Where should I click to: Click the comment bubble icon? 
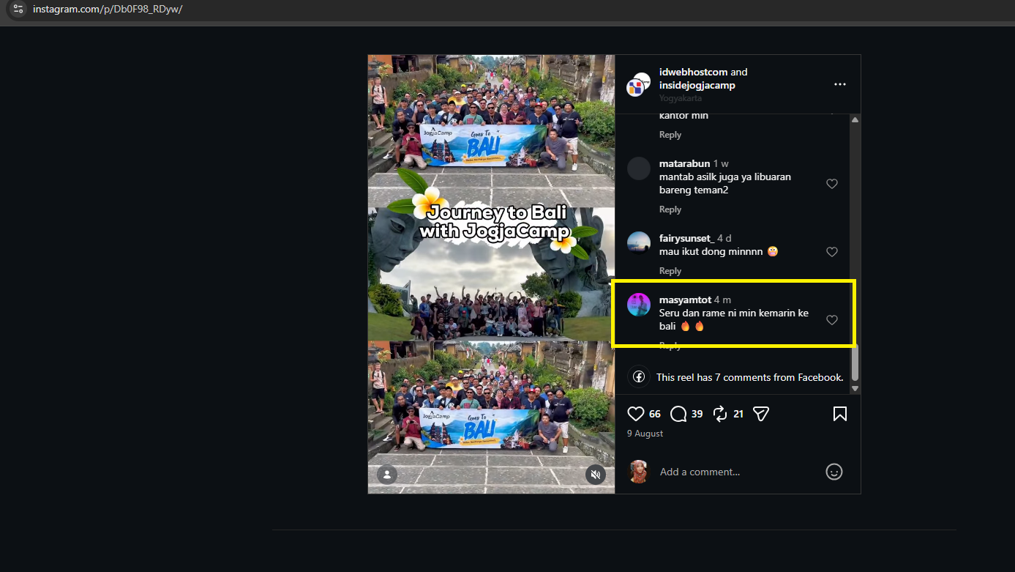click(678, 414)
